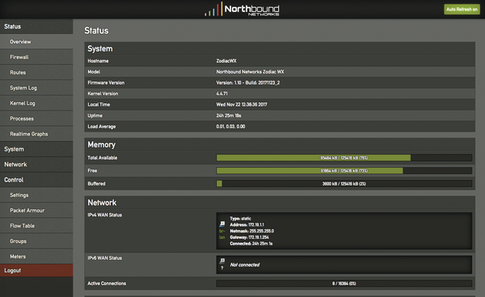Open the Overview page

click(x=36, y=42)
